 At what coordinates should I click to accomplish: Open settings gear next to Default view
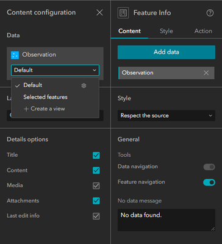84,85
